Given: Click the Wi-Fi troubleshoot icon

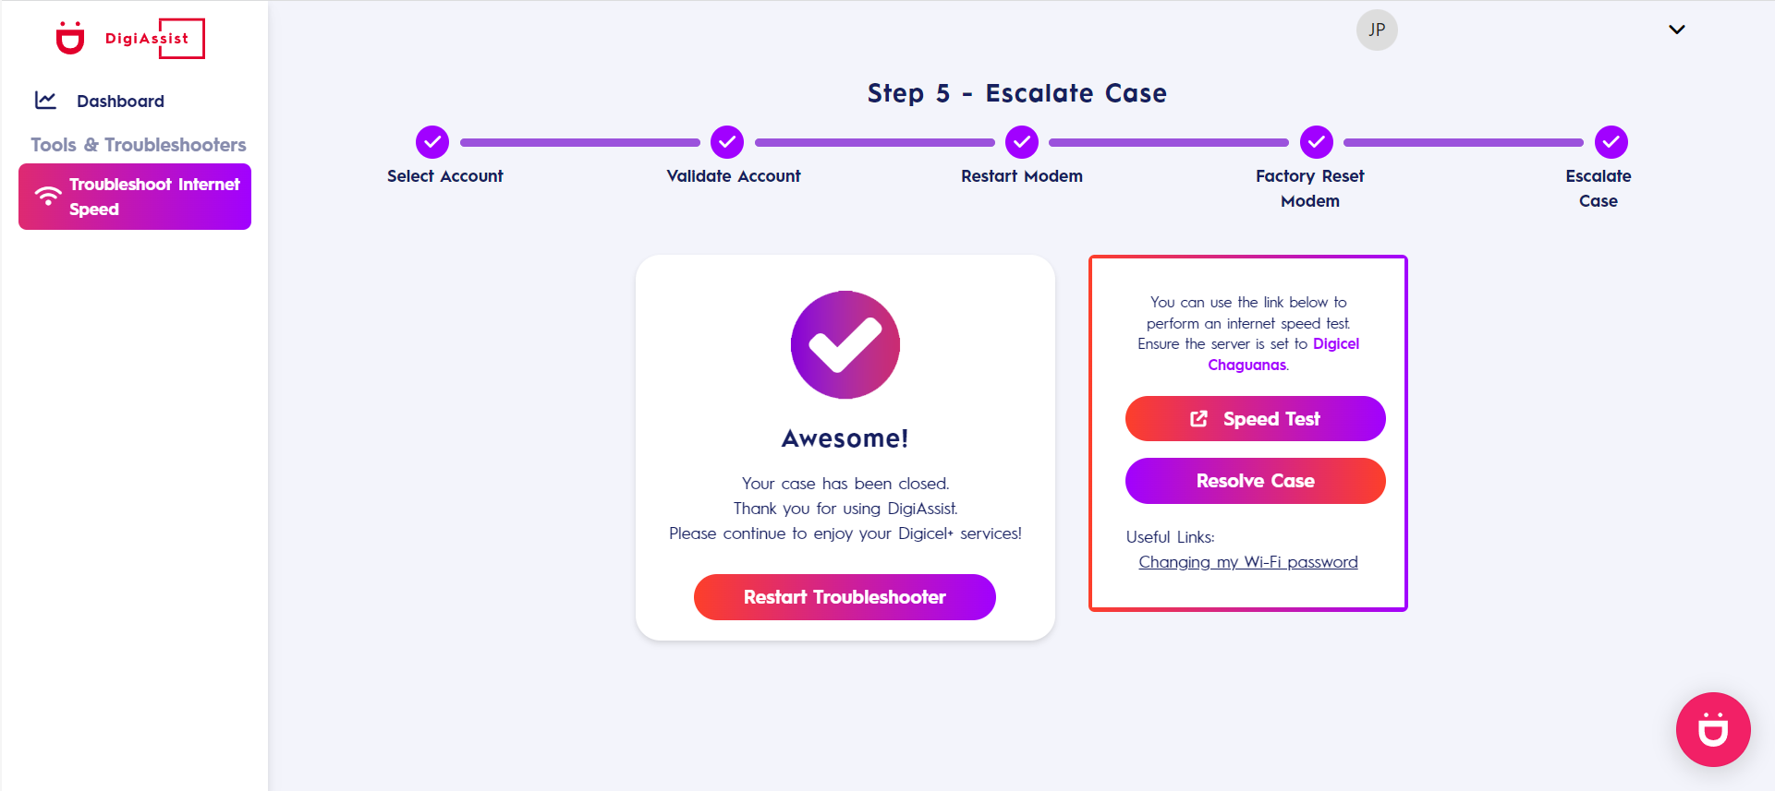Looking at the screenshot, I should (48, 197).
